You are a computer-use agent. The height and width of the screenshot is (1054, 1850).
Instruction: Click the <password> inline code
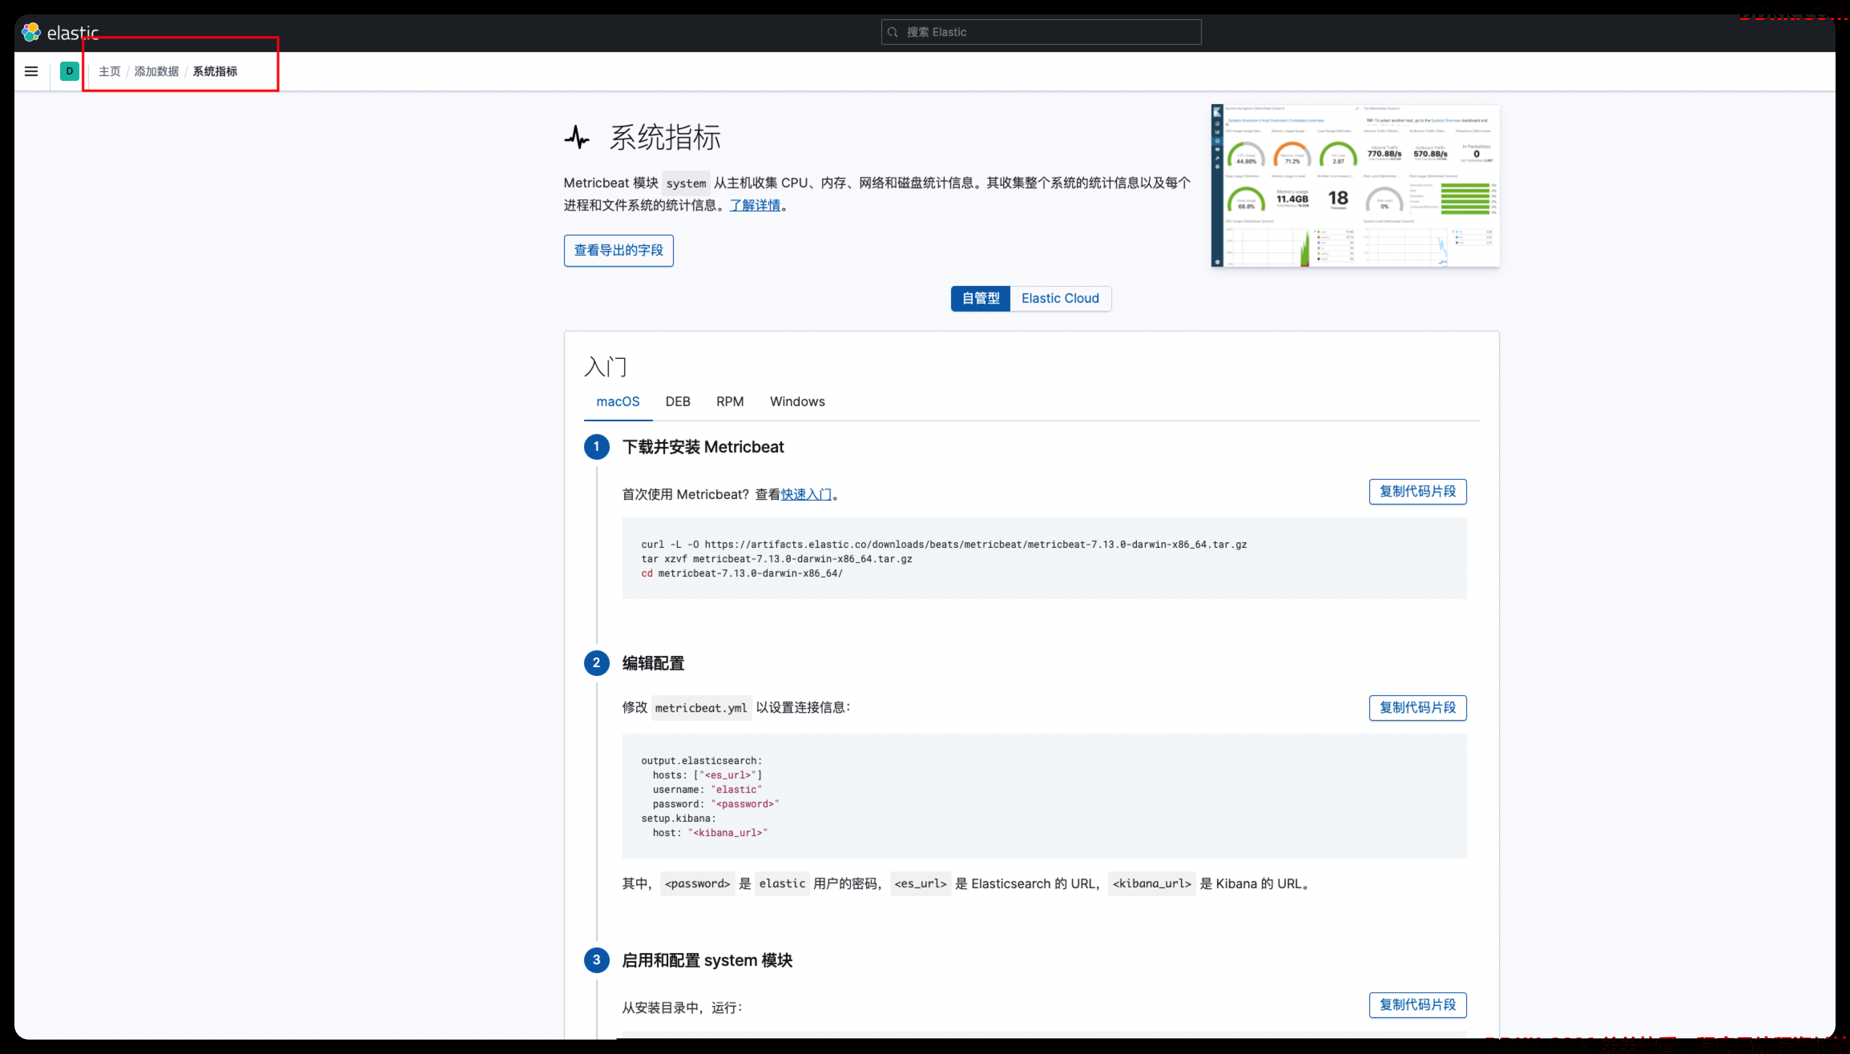click(x=697, y=884)
